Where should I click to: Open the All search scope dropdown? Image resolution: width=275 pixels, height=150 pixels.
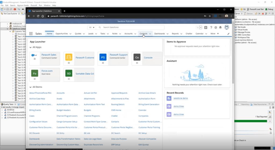92,27
